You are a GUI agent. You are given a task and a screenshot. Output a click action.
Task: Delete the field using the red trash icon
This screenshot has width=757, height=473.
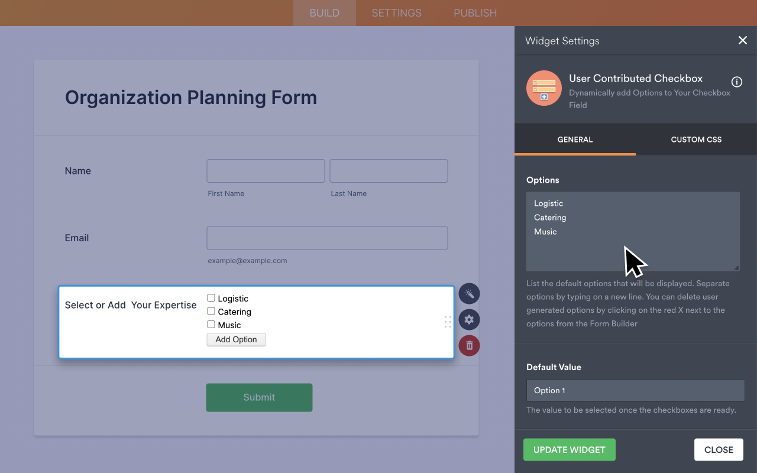[x=469, y=345]
